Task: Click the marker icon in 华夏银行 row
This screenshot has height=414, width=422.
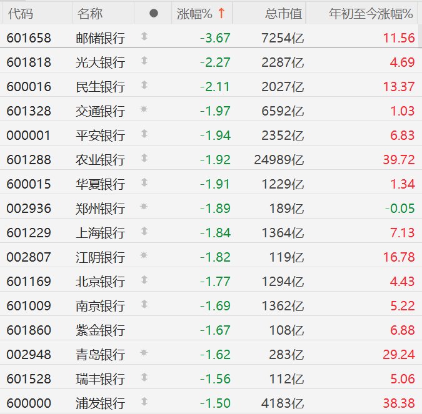Action: coord(144,182)
